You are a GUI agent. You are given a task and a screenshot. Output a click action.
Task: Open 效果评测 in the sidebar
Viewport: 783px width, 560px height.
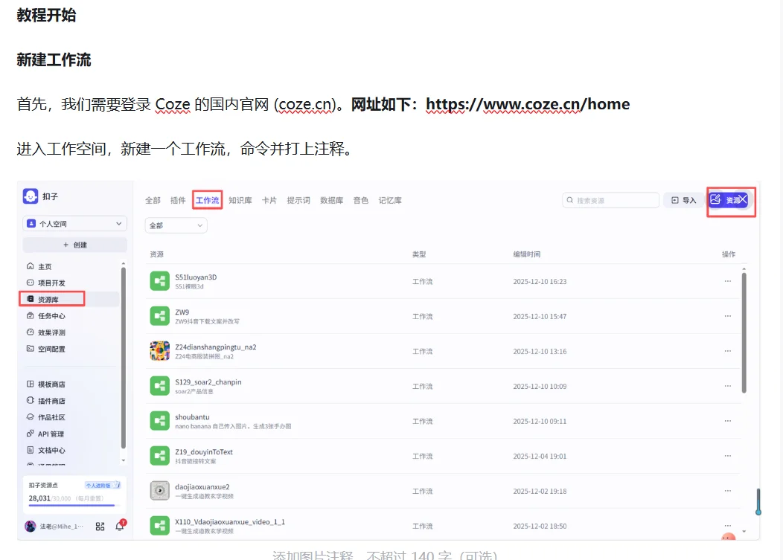(46, 332)
